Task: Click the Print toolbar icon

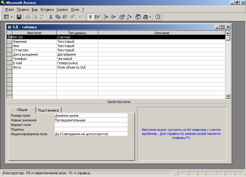Action: [28, 17]
